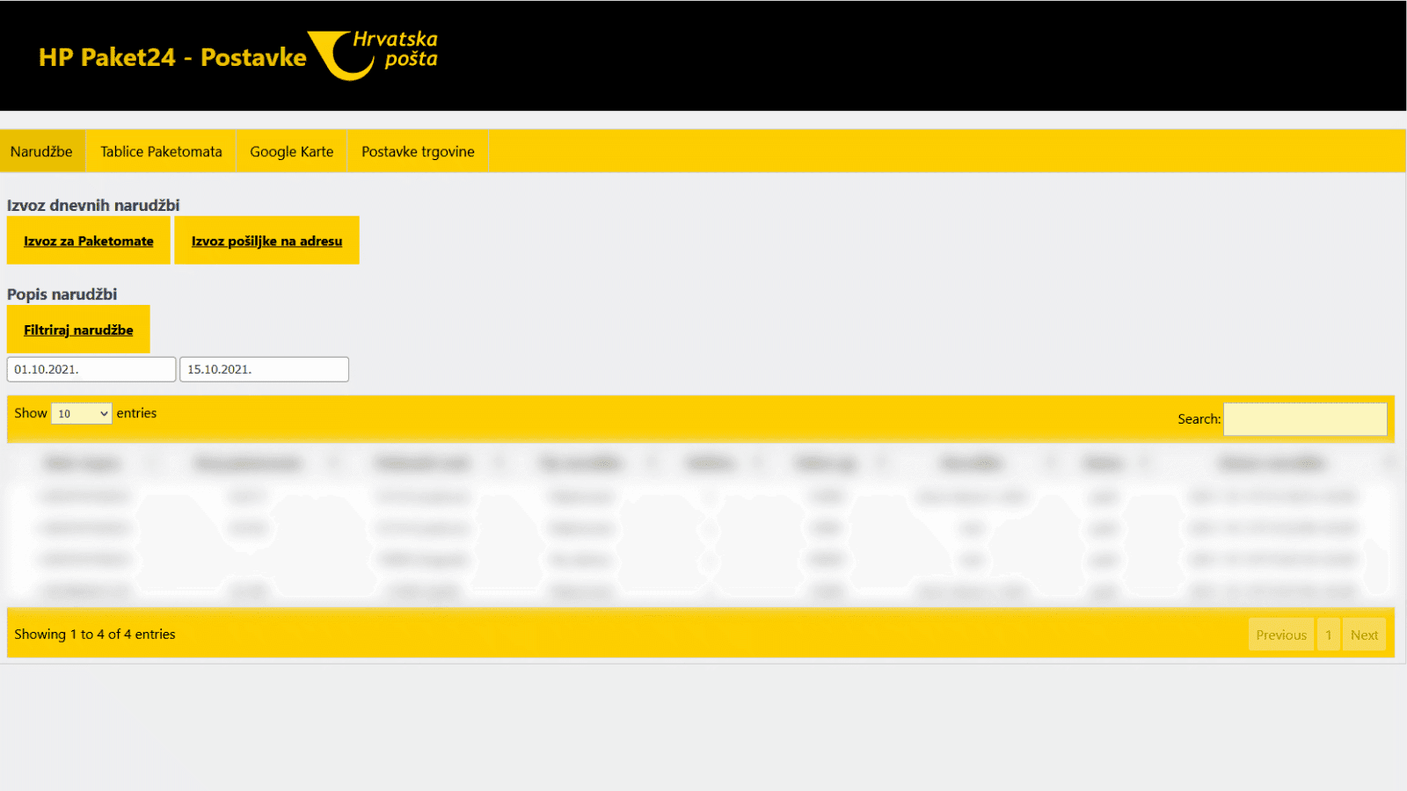The image size is (1407, 791).
Task: Open the Narudžbe tab
Action: click(41, 151)
